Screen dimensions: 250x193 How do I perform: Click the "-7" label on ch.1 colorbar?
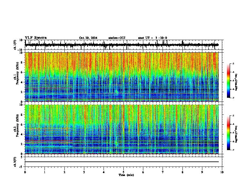pos(233,98)
